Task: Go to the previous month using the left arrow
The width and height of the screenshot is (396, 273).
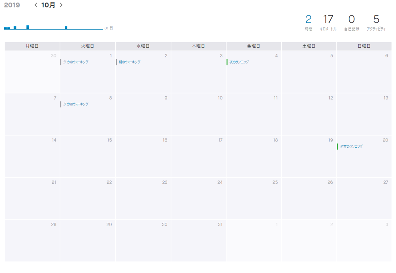Action: [x=35, y=5]
